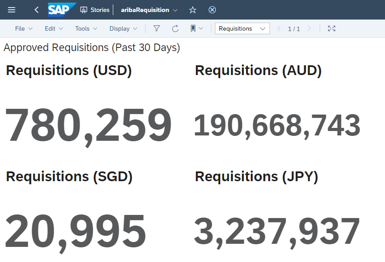Go to the next page arrow

pyautogui.click(x=309, y=28)
